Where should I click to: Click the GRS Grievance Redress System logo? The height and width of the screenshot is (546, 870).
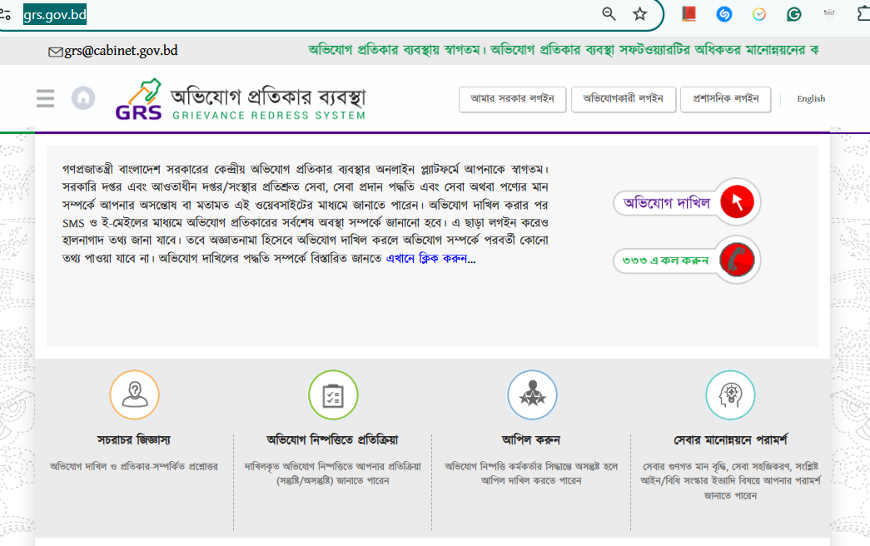[x=241, y=100]
